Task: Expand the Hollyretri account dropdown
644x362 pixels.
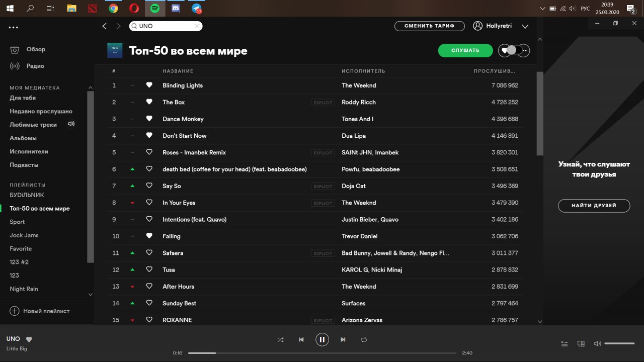Action: pyautogui.click(x=525, y=27)
